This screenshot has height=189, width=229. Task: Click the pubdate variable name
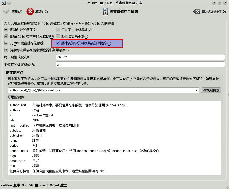tap(15, 131)
